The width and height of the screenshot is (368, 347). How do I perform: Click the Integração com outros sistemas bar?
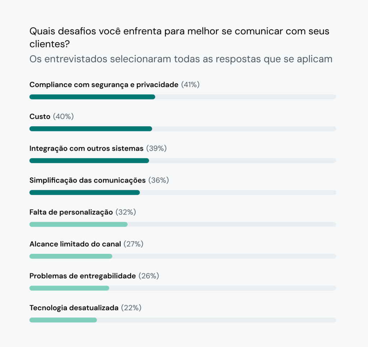point(89,161)
